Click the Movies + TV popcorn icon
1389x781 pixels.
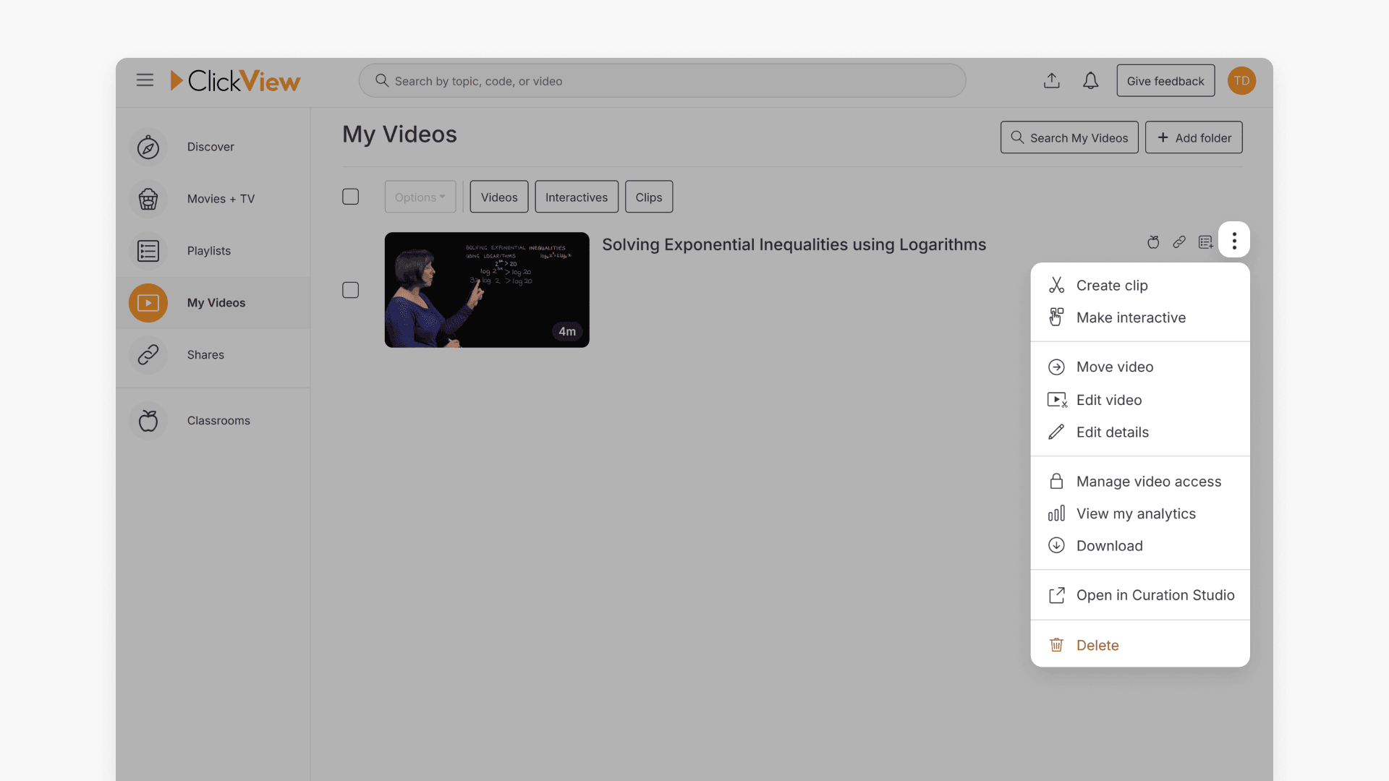click(148, 199)
